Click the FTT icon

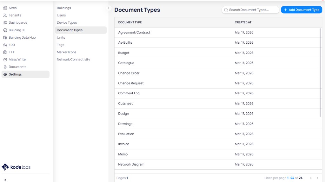tap(5, 52)
